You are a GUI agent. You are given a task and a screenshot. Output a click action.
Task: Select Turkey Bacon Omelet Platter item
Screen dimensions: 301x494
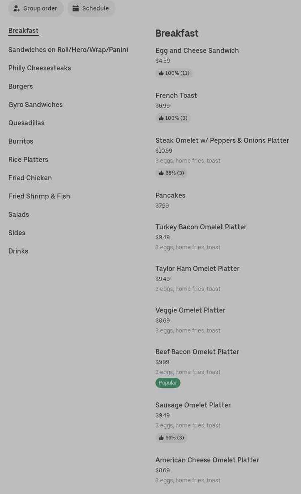tap(201, 227)
